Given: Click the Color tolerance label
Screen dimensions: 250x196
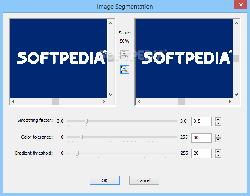Looking at the screenshot, I should pos(37,137).
